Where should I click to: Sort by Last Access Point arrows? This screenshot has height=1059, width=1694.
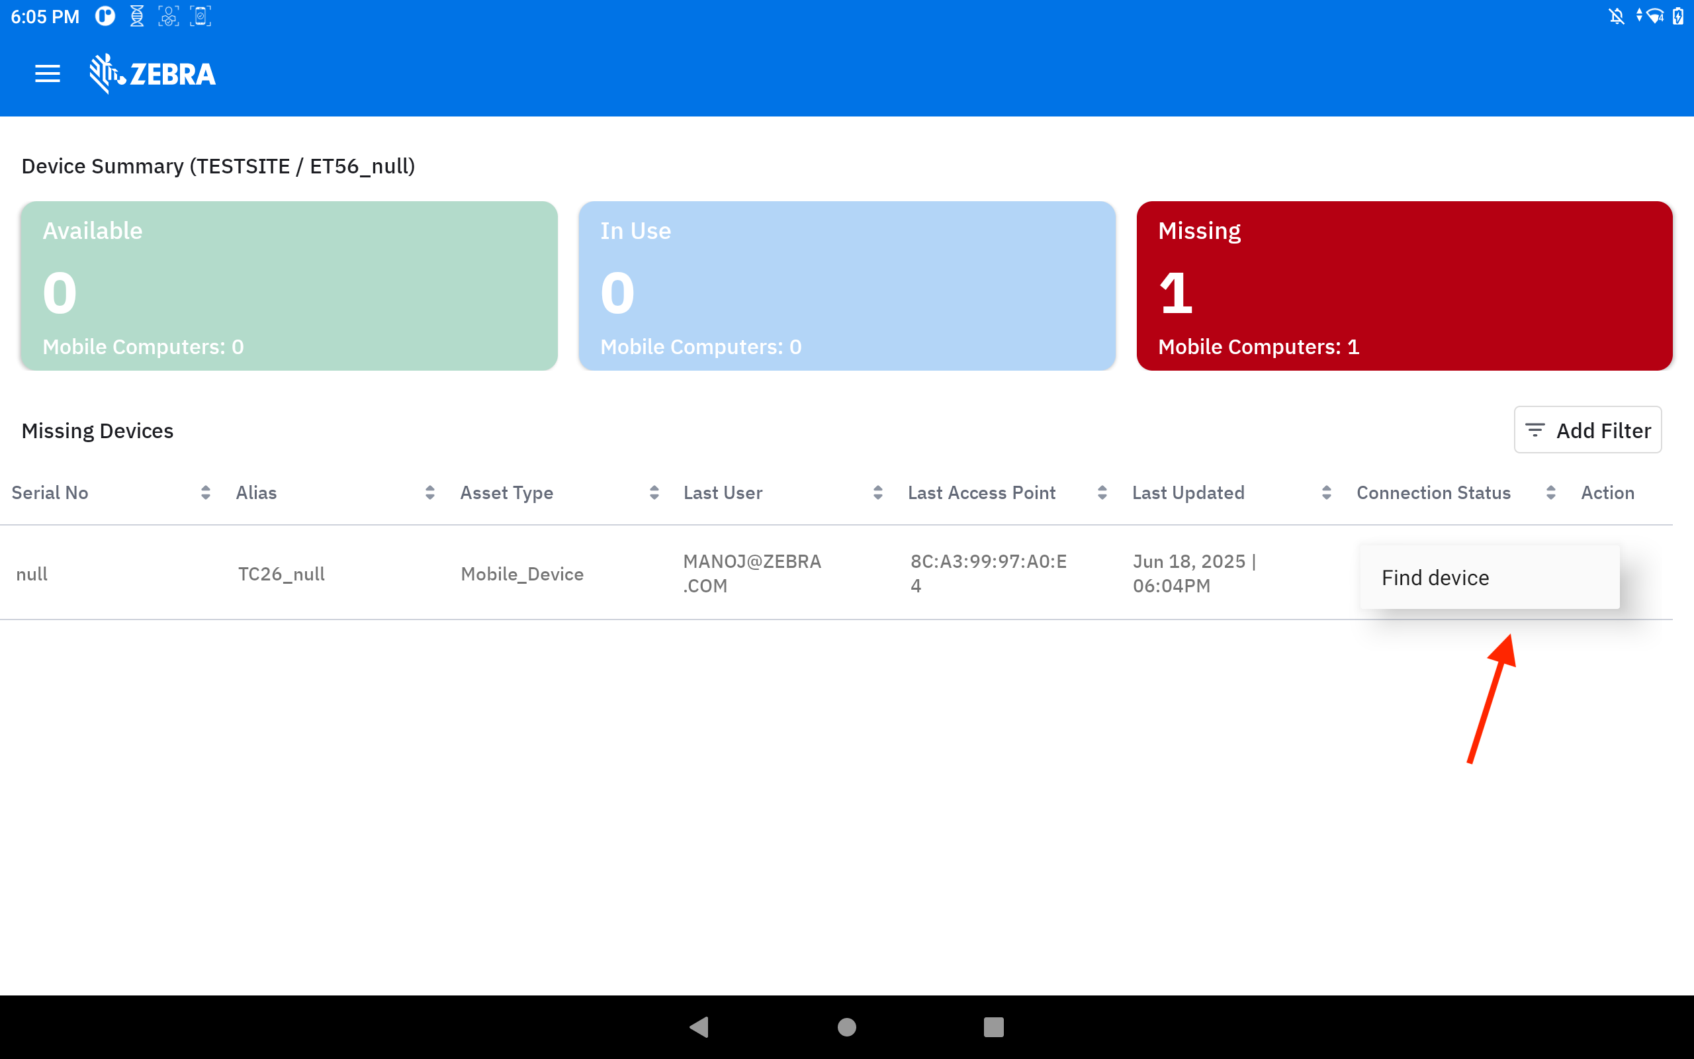[x=1102, y=492]
